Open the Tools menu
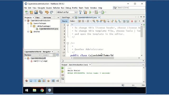 coord(87,8)
